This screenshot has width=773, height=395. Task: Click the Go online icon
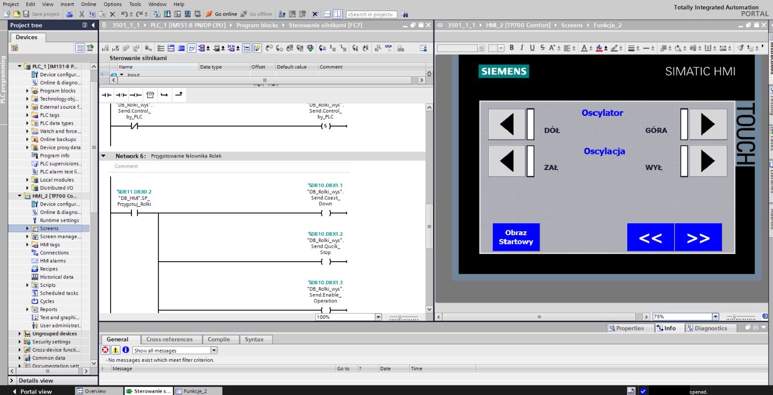(209, 14)
